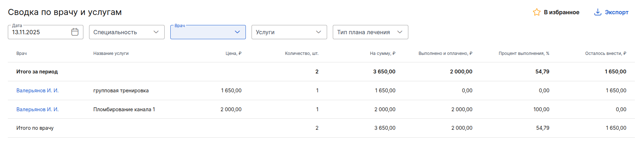Open Валерьянов link in групповая тренировка row
This screenshot has width=641, height=159.
coord(37,91)
